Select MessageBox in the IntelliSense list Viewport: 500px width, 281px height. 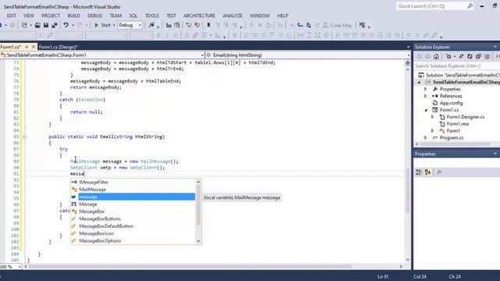(x=133, y=212)
